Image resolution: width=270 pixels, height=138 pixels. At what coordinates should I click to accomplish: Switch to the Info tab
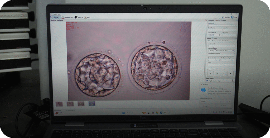tap(209, 41)
